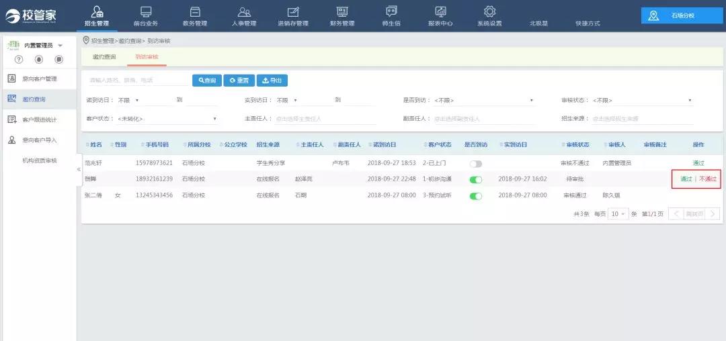Select 意向客户管理 in the sidebar
726x341 pixels.
point(39,79)
